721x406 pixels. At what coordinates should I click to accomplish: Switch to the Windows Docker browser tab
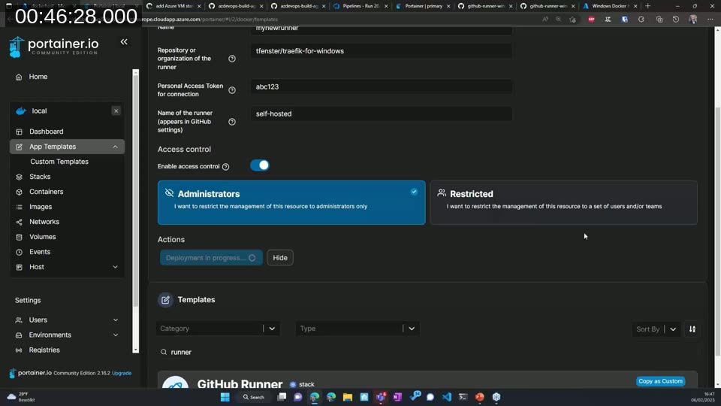[610, 6]
